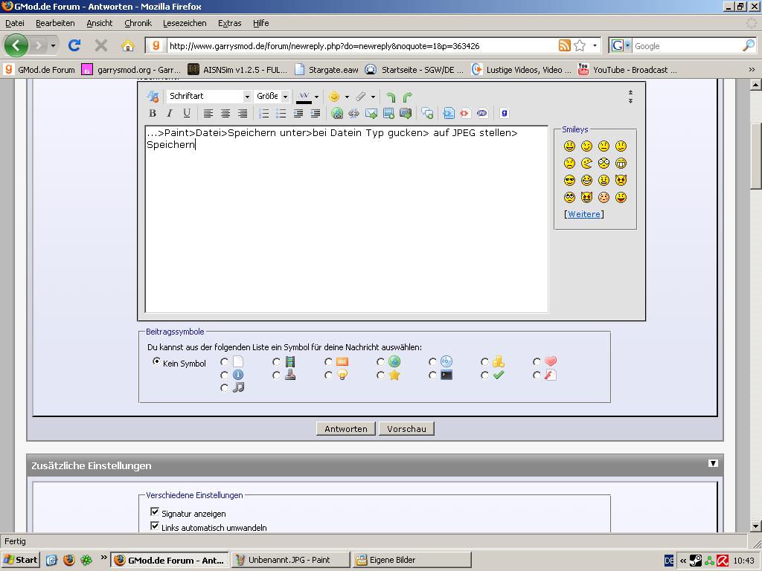The height and width of the screenshot is (571, 762).
Task: Insert an ordered numbered list
Action: point(263,114)
